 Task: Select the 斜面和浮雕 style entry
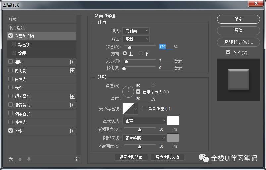(41, 36)
